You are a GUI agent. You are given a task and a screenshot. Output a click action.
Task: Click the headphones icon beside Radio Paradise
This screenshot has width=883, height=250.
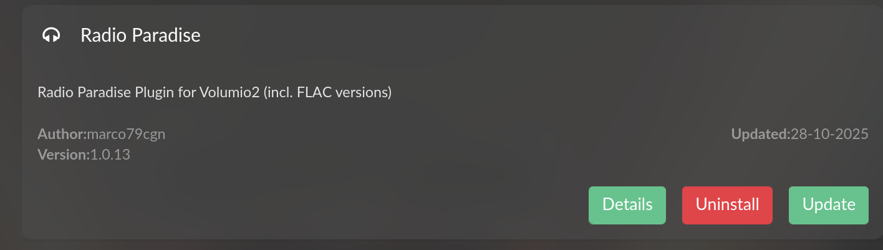click(51, 36)
